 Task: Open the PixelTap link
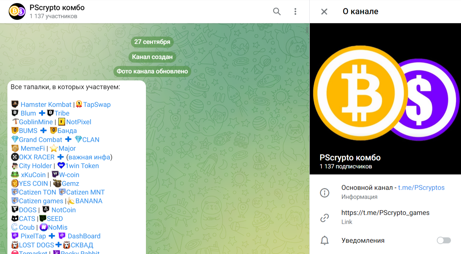33,236
